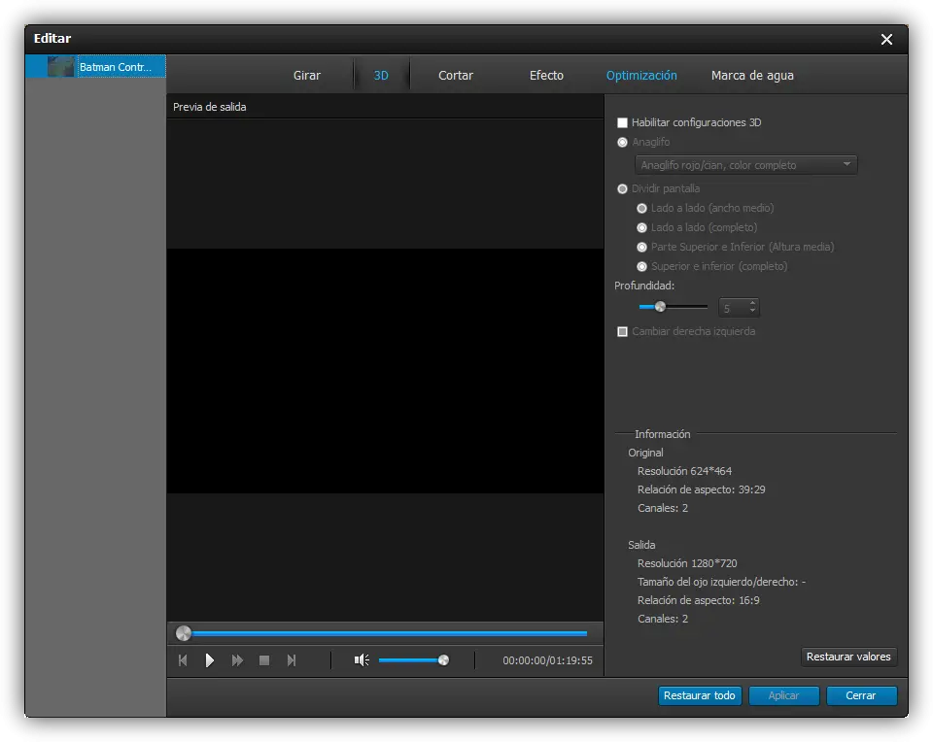
Task: Open the Marca de agua tab
Action: point(752,76)
